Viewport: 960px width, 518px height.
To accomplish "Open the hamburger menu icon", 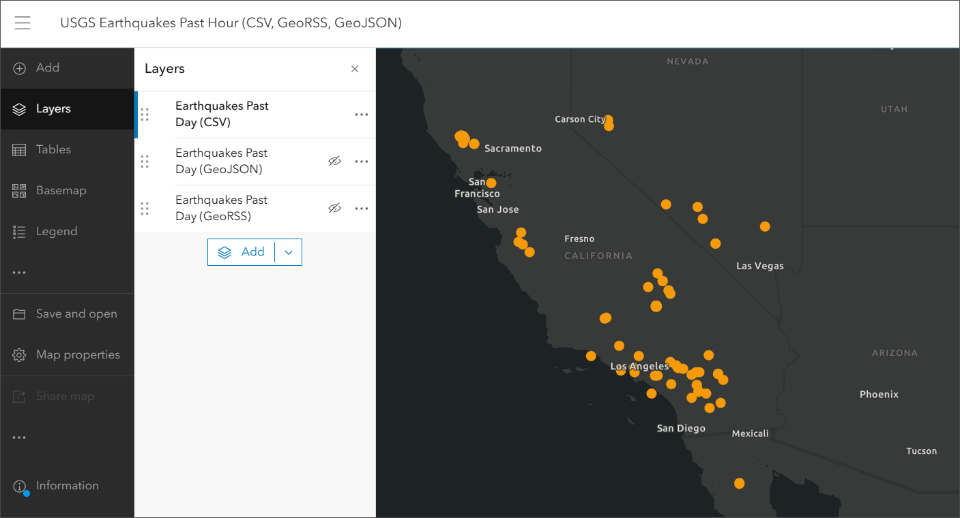I will pyautogui.click(x=23, y=23).
